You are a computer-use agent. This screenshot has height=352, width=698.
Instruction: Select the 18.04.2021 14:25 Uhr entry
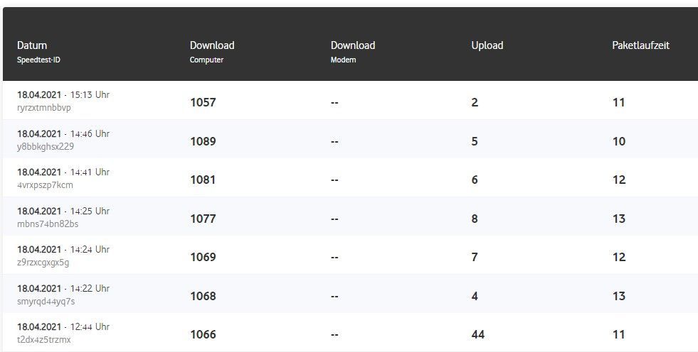tap(63, 211)
